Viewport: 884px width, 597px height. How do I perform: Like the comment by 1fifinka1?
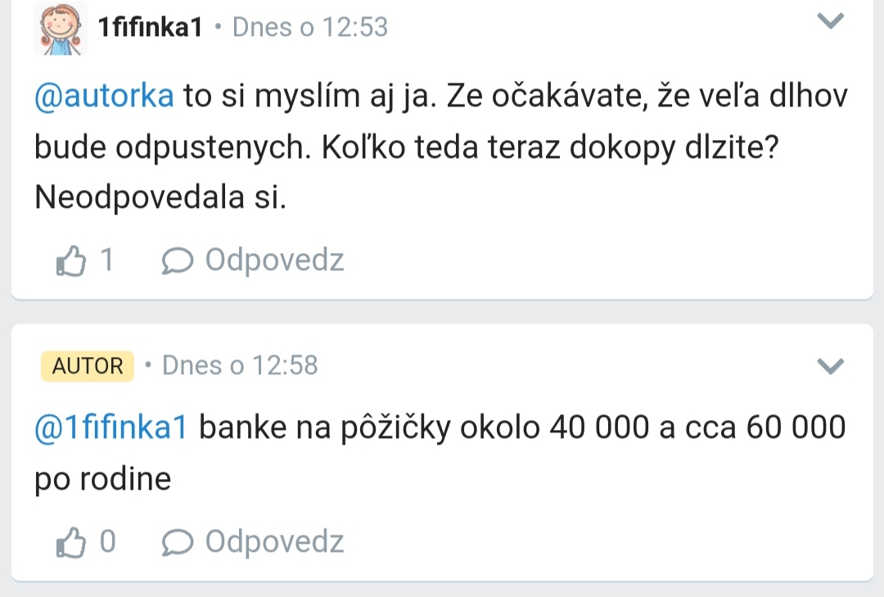click(71, 261)
